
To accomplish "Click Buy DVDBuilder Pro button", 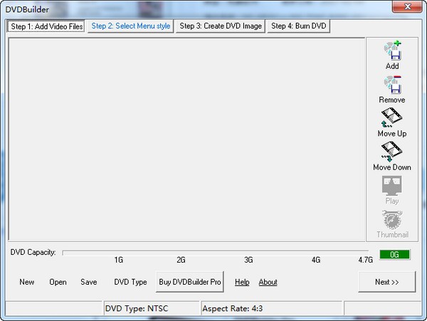I will (x=190, y=282).
